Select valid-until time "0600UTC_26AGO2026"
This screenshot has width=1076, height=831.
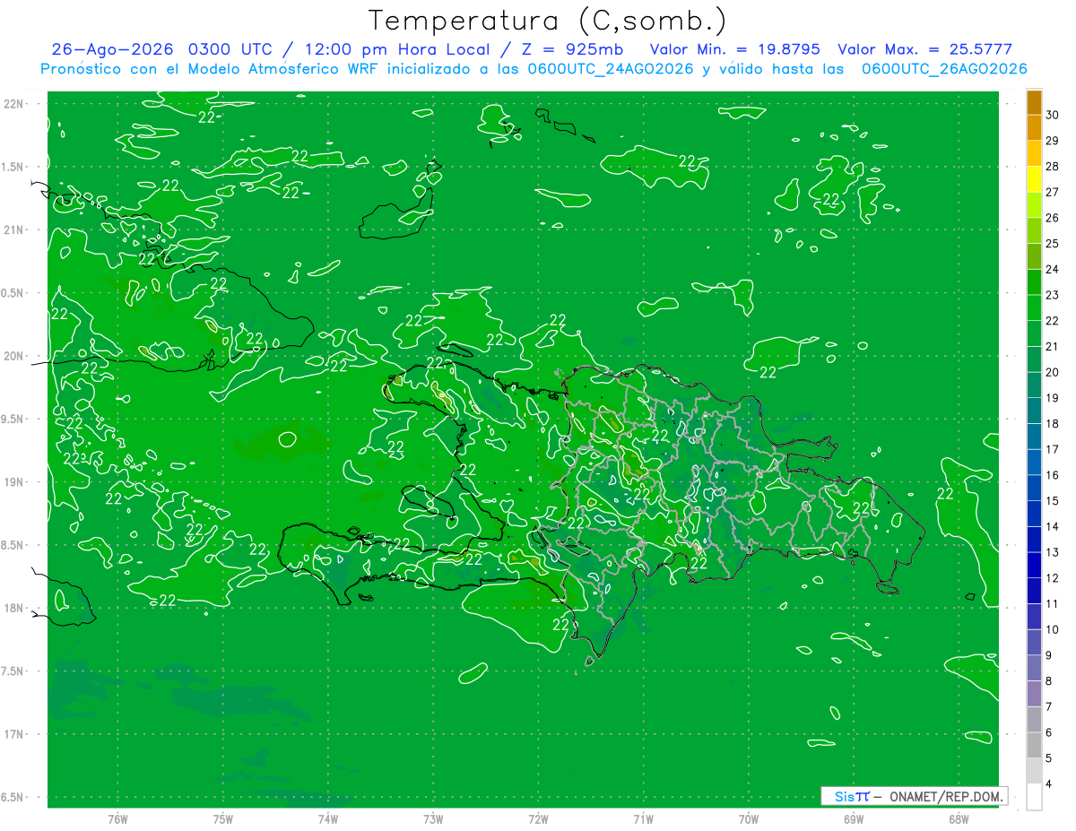(943, 69)
